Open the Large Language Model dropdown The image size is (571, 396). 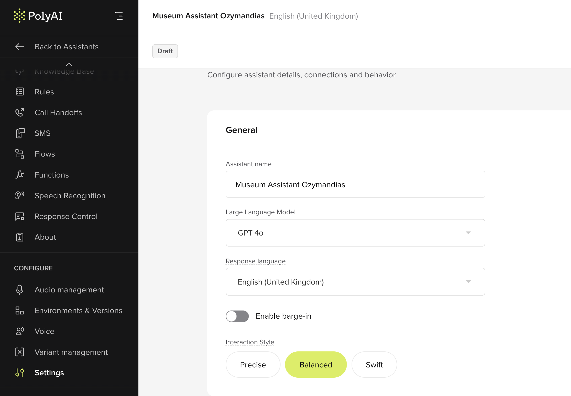355,233
